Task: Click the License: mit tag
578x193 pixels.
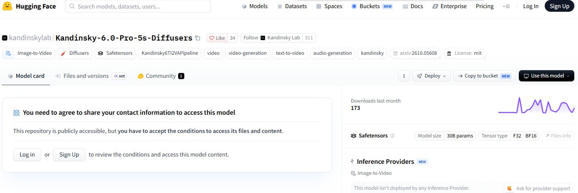Action: [464, 53]
